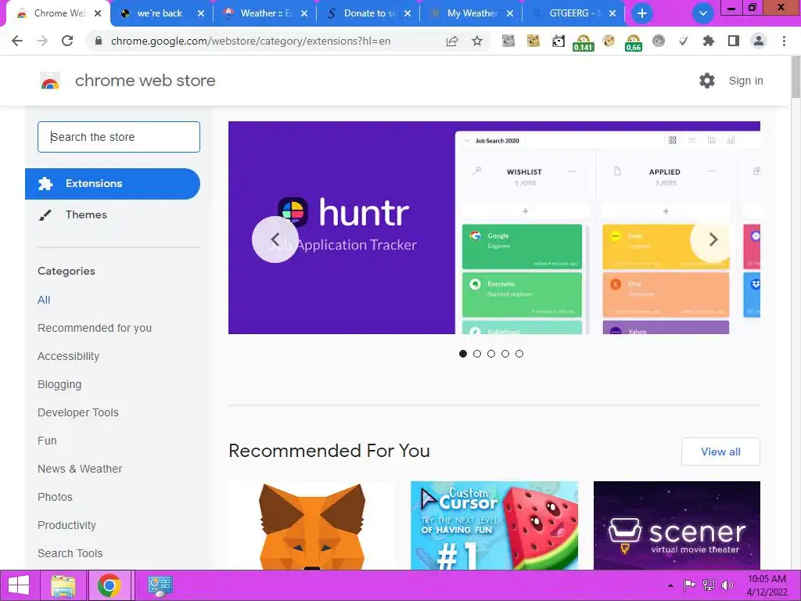Bookmark this page with the star icon
Screen dimensions: 801x601
click(x=477, y=41)
